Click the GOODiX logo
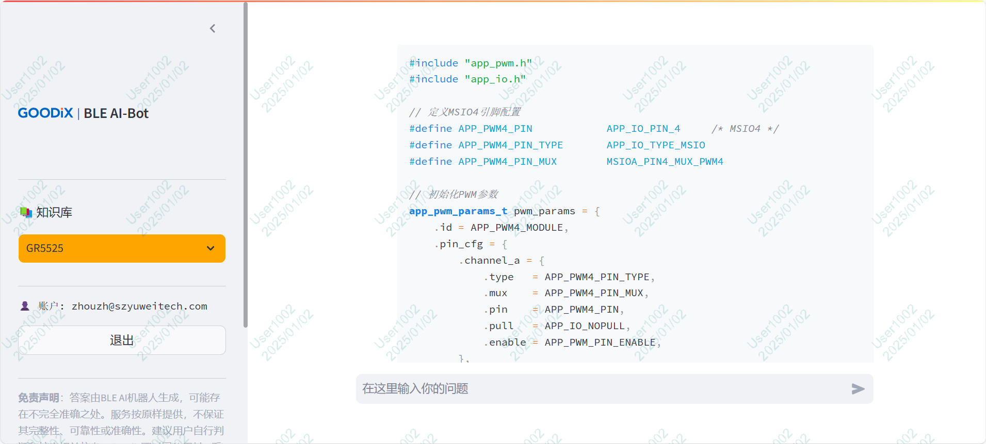 [x=45, y=113]
